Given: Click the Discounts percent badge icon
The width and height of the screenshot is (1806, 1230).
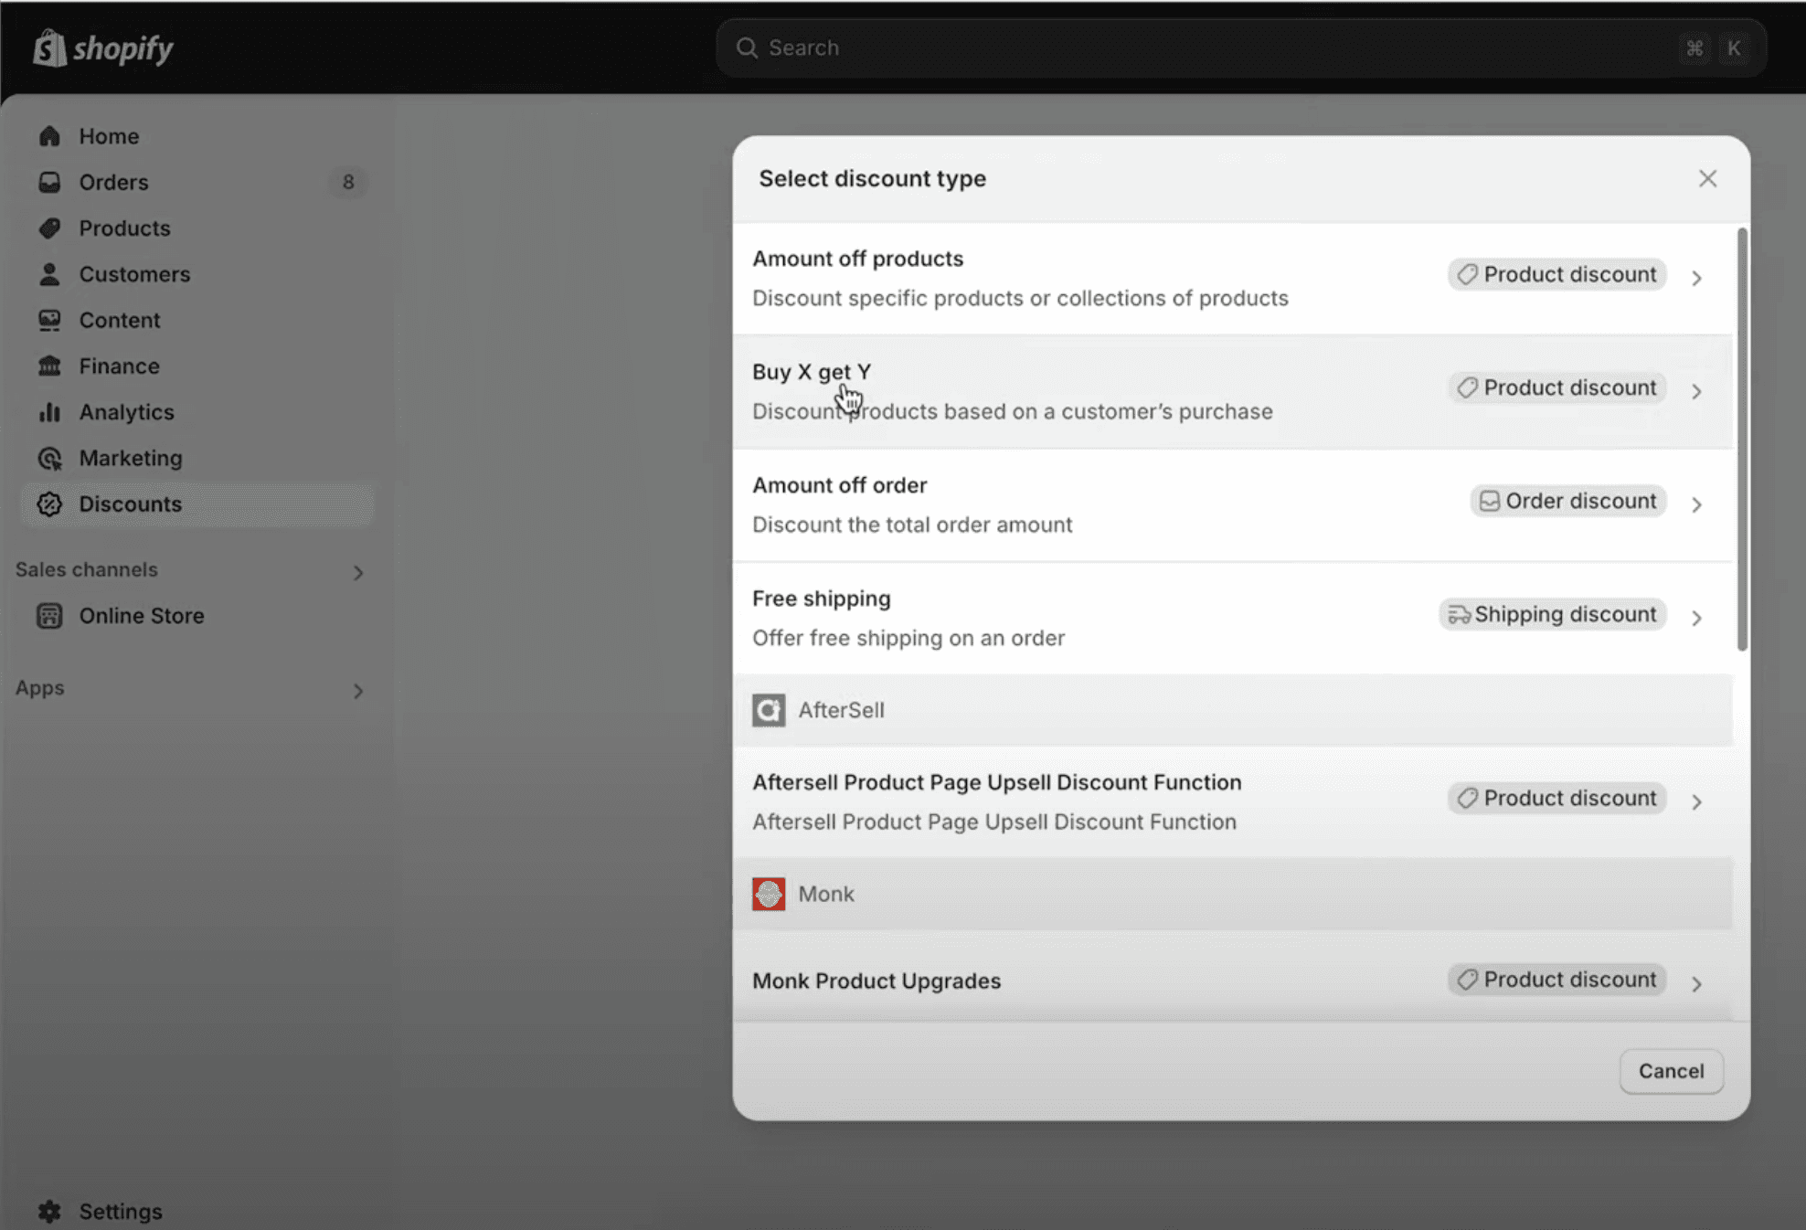Looking at the screenshot, I should pyautogui.click(x=49, y=504).
